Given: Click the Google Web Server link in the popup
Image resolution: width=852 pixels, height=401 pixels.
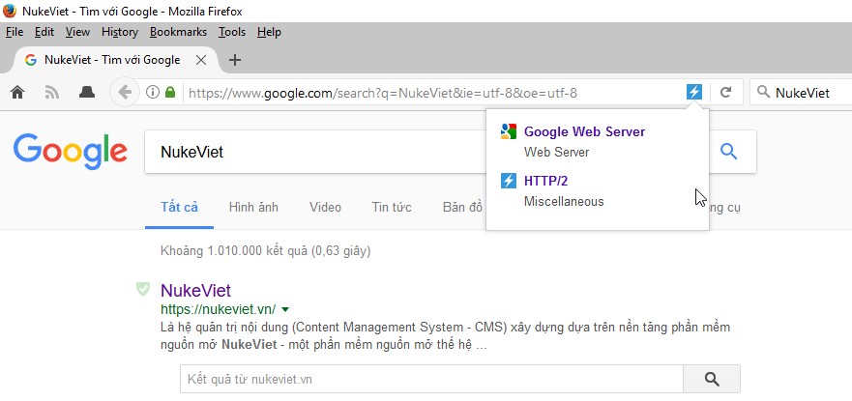Looking at the screenshot, I should click(584, 131).
